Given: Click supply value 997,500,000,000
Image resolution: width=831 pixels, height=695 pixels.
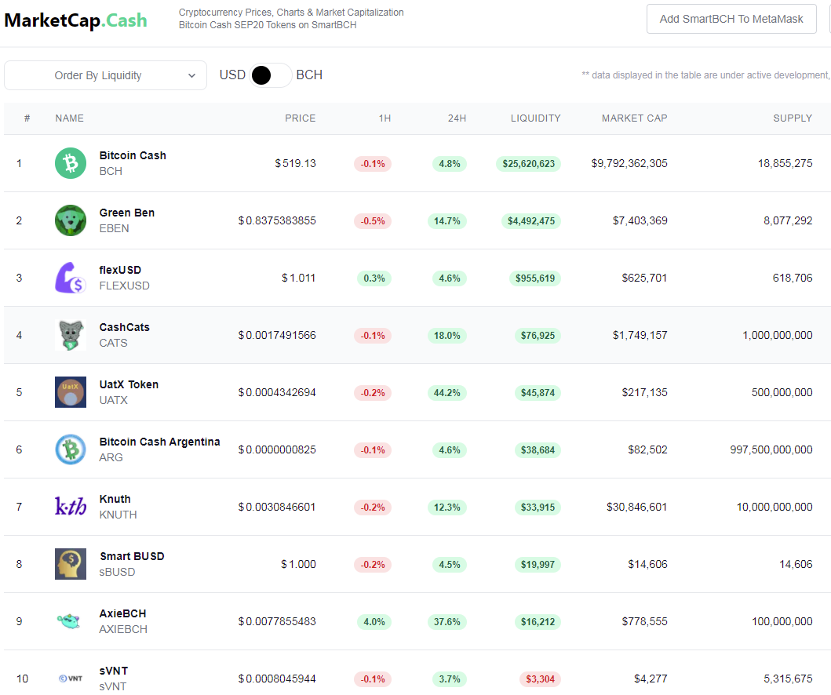Looking at the screenshot, I should point(771,449).
